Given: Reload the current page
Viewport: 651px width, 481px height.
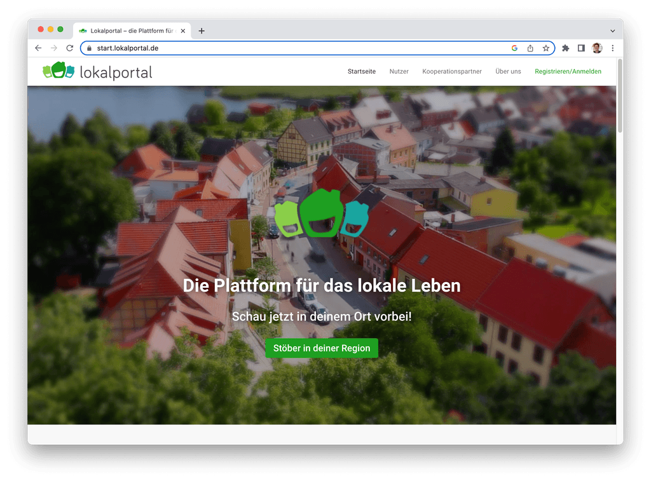Looking at the screenshot, I should (x=70, y=48).
